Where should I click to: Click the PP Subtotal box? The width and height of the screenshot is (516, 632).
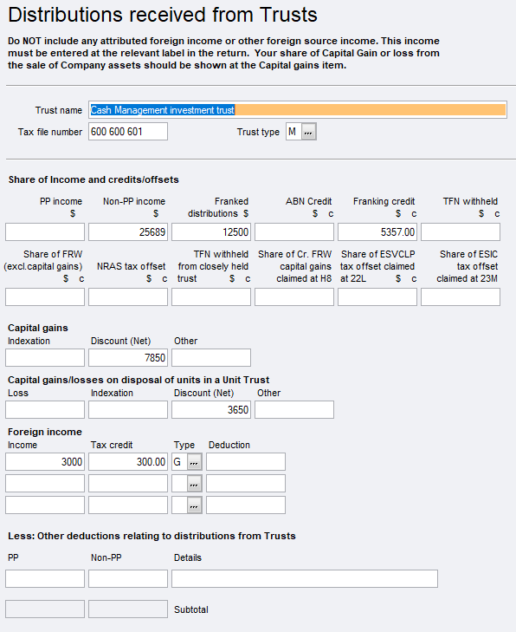pos(45,609)
